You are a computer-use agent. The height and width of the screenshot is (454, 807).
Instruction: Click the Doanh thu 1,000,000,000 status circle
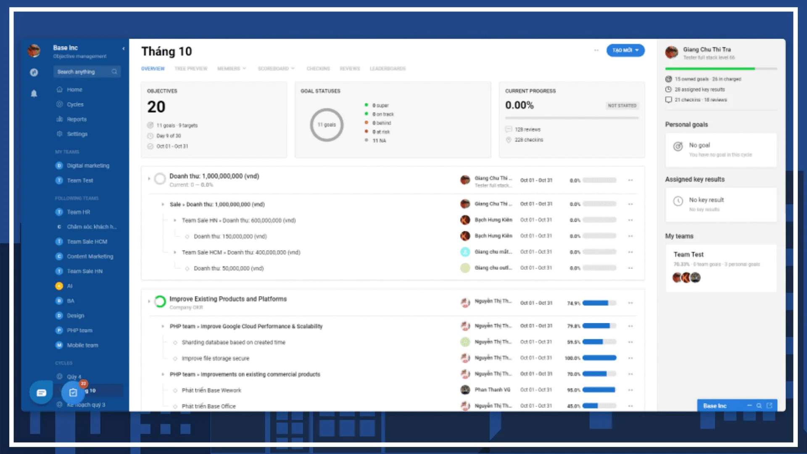[160, 179]
